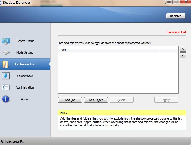This screenshot has height=145, width=191.
Task: Click 'Files and folders you wish to exclude' label
Action: point(104,43)
